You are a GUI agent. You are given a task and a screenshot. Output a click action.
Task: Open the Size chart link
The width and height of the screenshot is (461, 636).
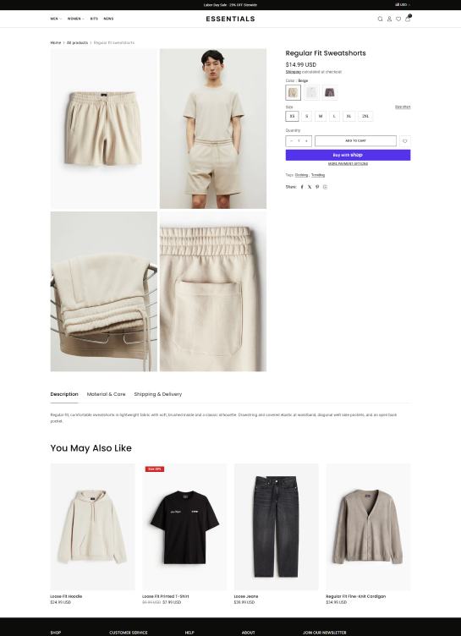403,107
